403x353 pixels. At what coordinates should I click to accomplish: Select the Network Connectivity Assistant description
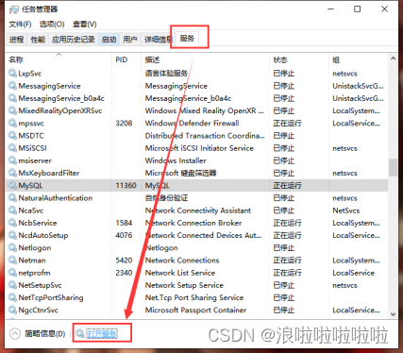click(198, 210)
